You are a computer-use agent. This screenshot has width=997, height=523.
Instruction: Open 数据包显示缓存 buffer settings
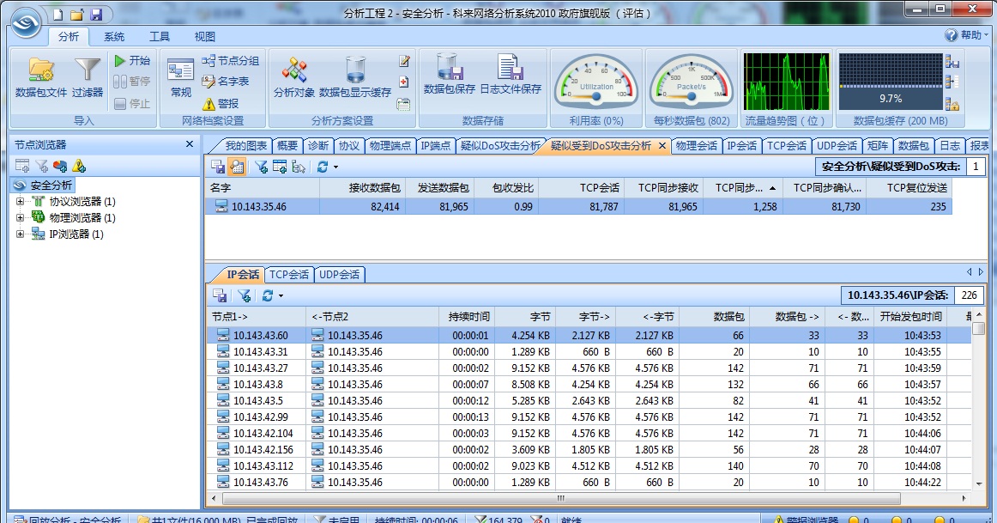pyautogui.click(x=354, y=77)
